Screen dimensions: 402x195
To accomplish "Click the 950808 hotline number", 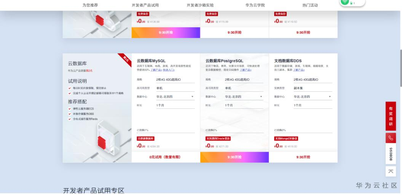I will pos(391,154).
